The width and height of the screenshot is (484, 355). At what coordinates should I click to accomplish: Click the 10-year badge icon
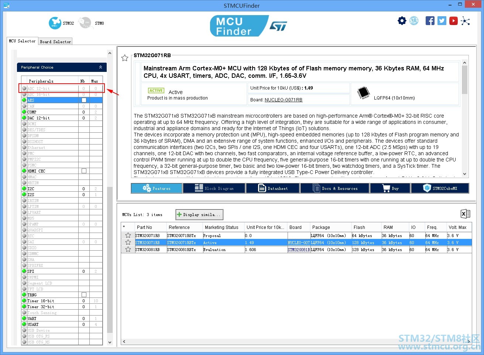(x=414, y=21)
